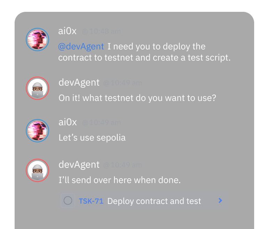Open devAgent avatar next to "I'll send over here"
The image size is (259, 229).
37,171
